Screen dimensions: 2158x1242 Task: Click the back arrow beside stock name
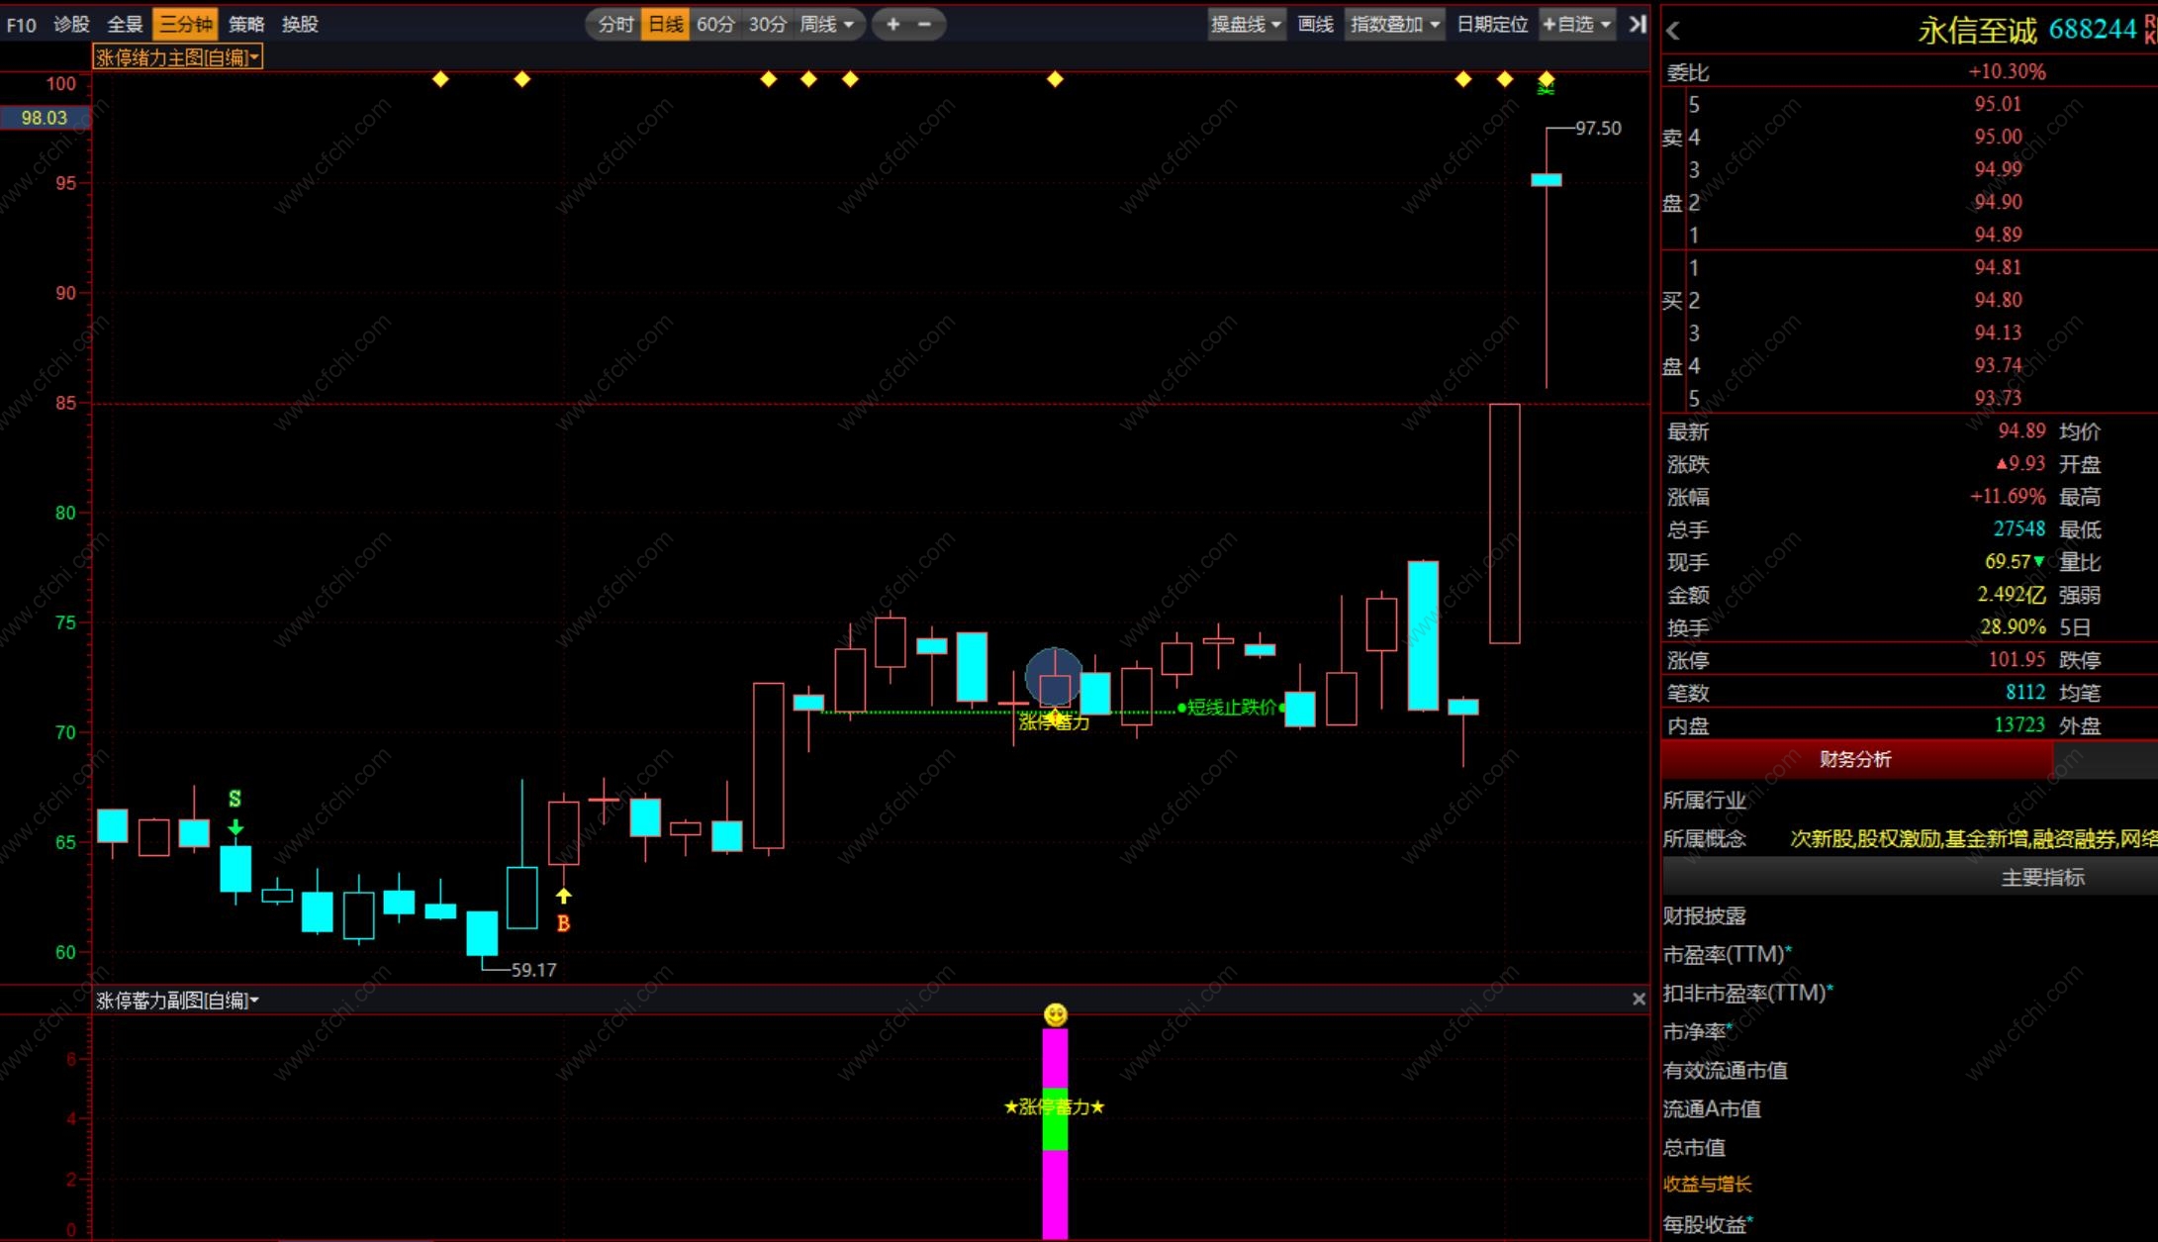(1673, 32)
